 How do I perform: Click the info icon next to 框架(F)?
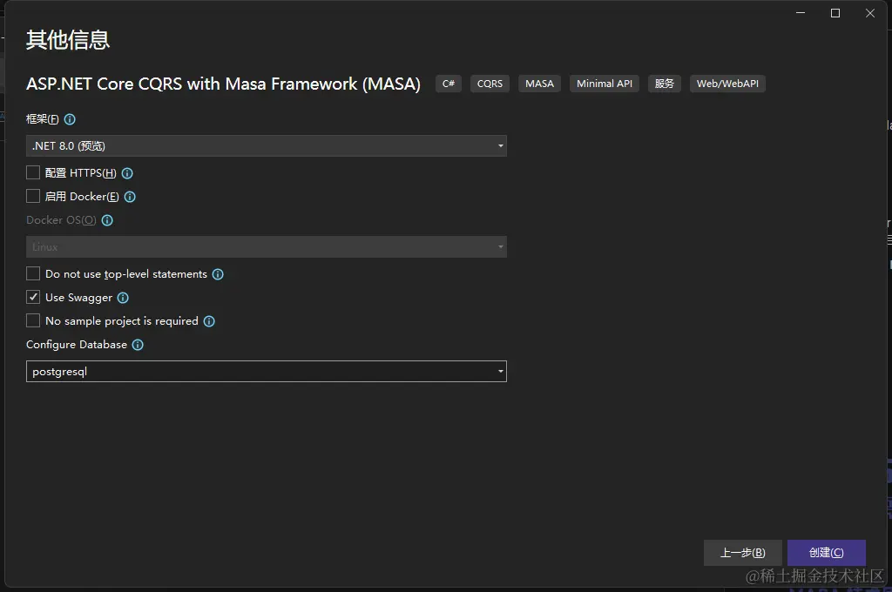[70, 119]
